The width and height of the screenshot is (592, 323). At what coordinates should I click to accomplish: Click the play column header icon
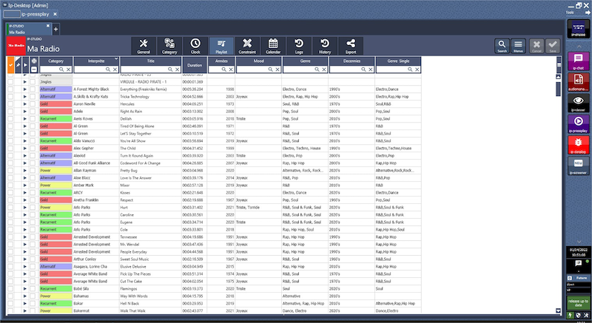[x=25, y=65]
